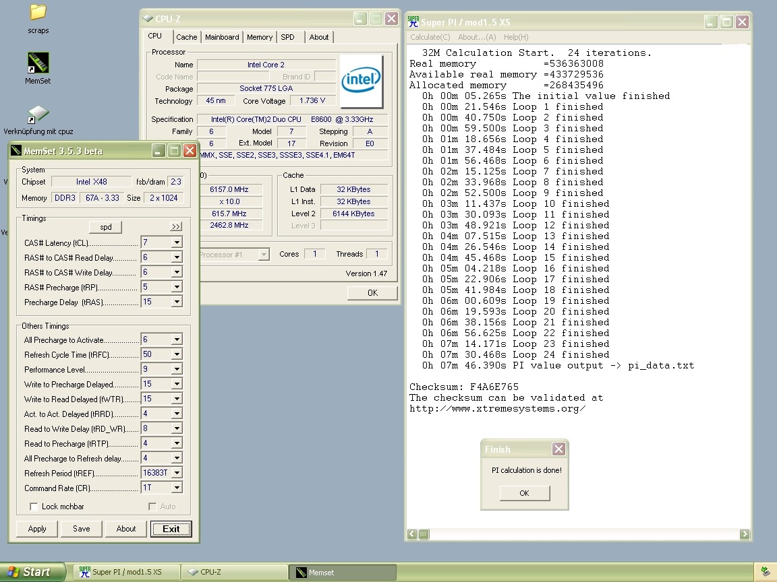Switch to CPU-Z taskbar button

coord(234,572)
